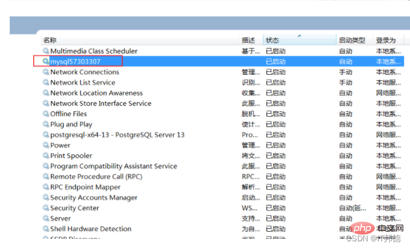
Task: Click the 已启动 status of Offline Files
Action: click(x=276, y=114)
